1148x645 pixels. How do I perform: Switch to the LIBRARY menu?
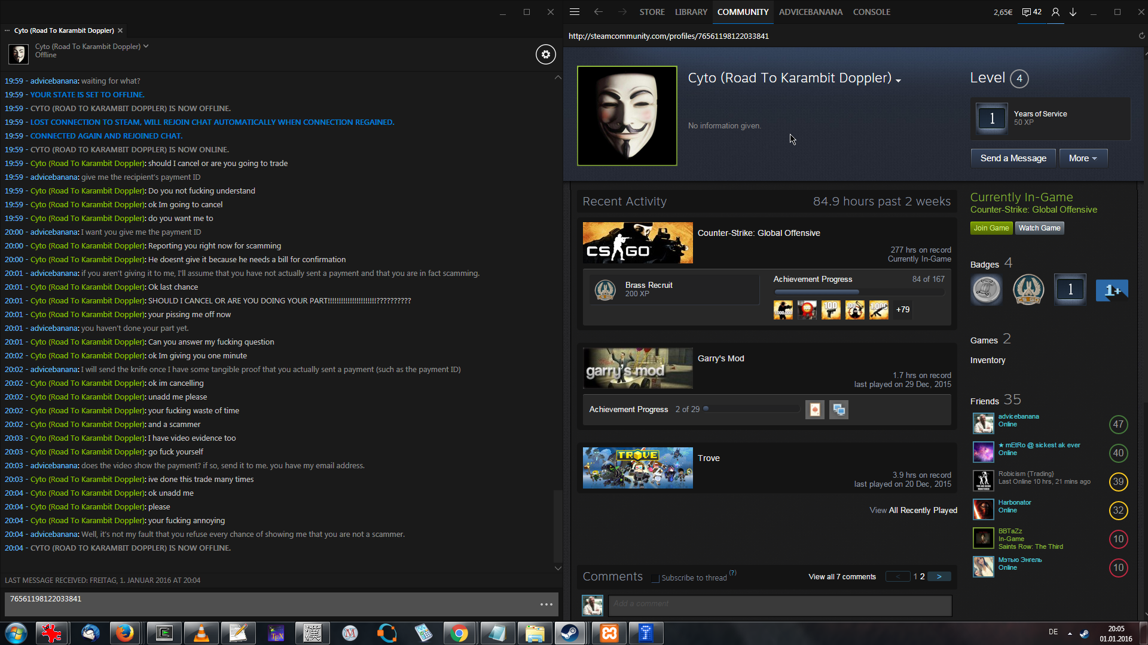pyautogui.click(x=691, y=12)
